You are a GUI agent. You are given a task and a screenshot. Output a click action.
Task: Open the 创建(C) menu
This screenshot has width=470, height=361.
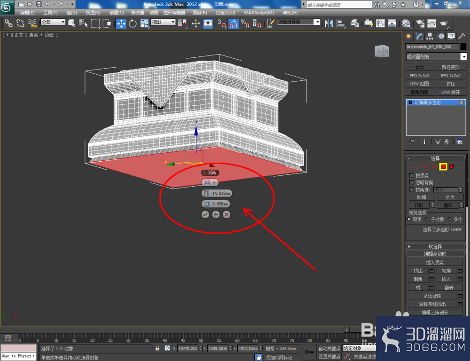click(116, 13)
